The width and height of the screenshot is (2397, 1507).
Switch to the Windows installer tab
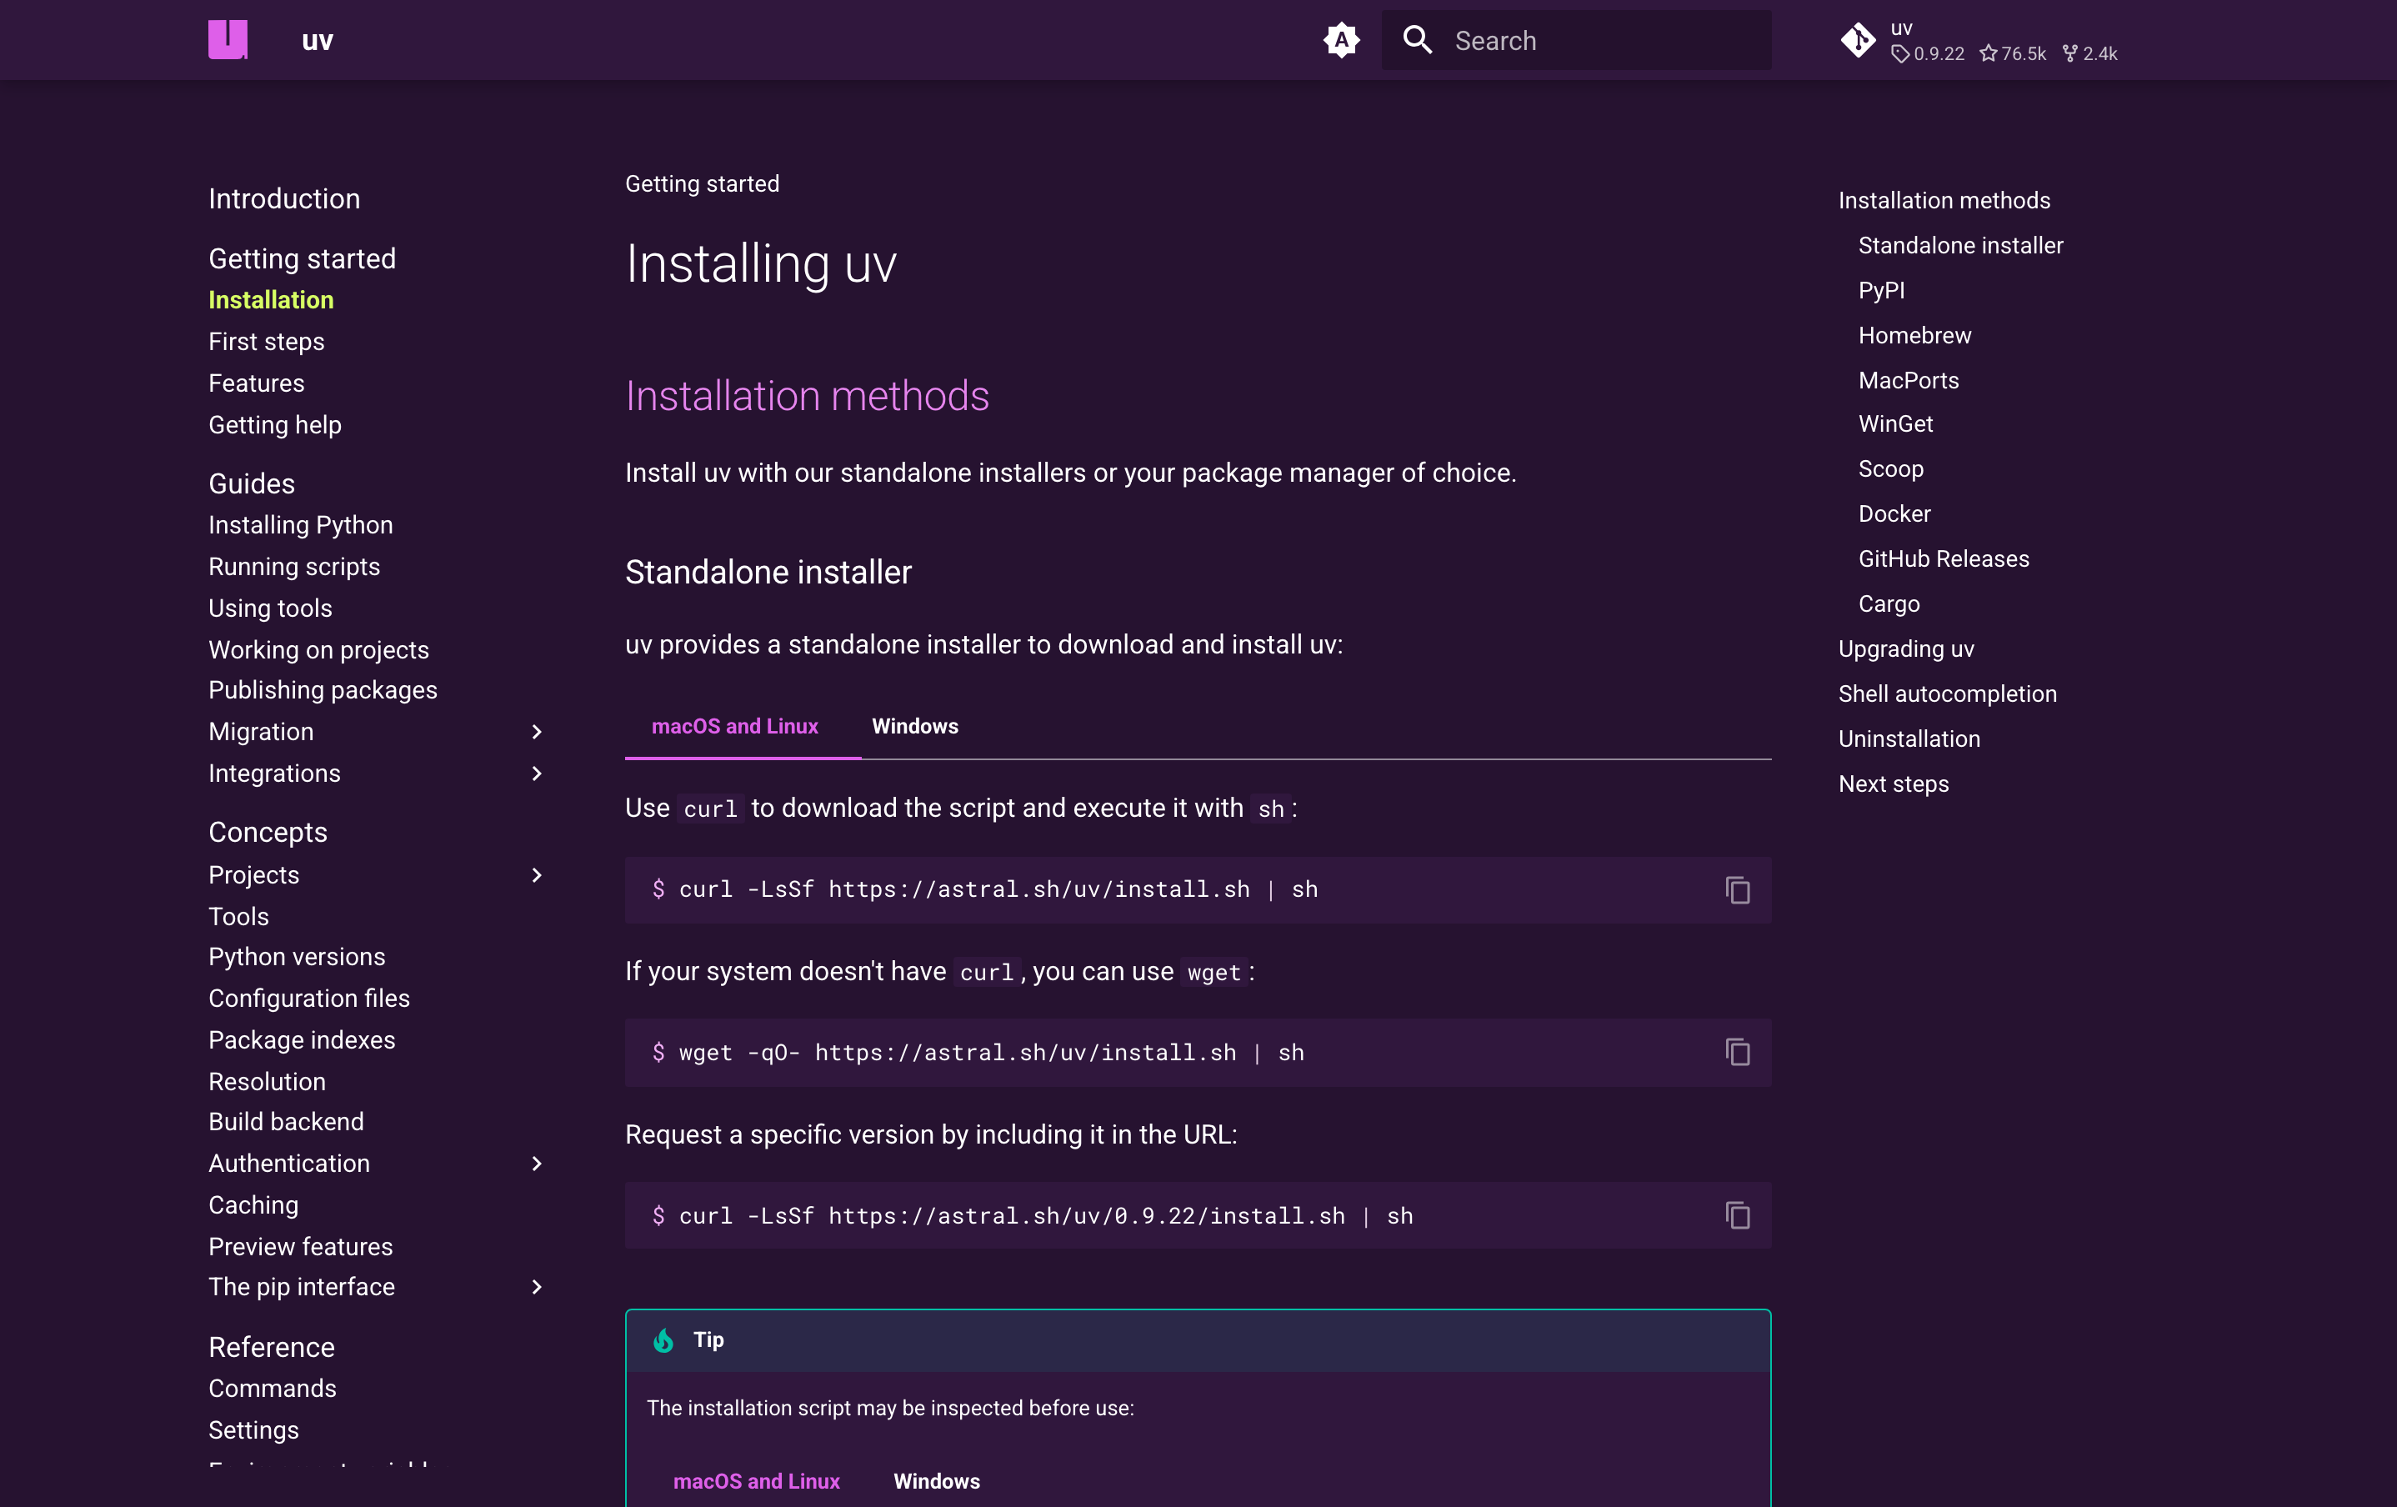[915, 727]
